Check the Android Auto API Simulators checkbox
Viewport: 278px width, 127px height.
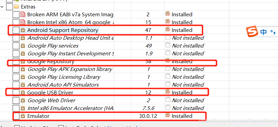16,85
